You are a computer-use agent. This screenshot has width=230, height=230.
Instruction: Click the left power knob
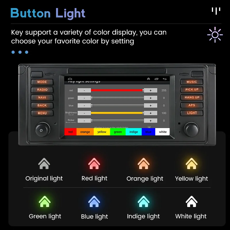[x=42, y=130]
